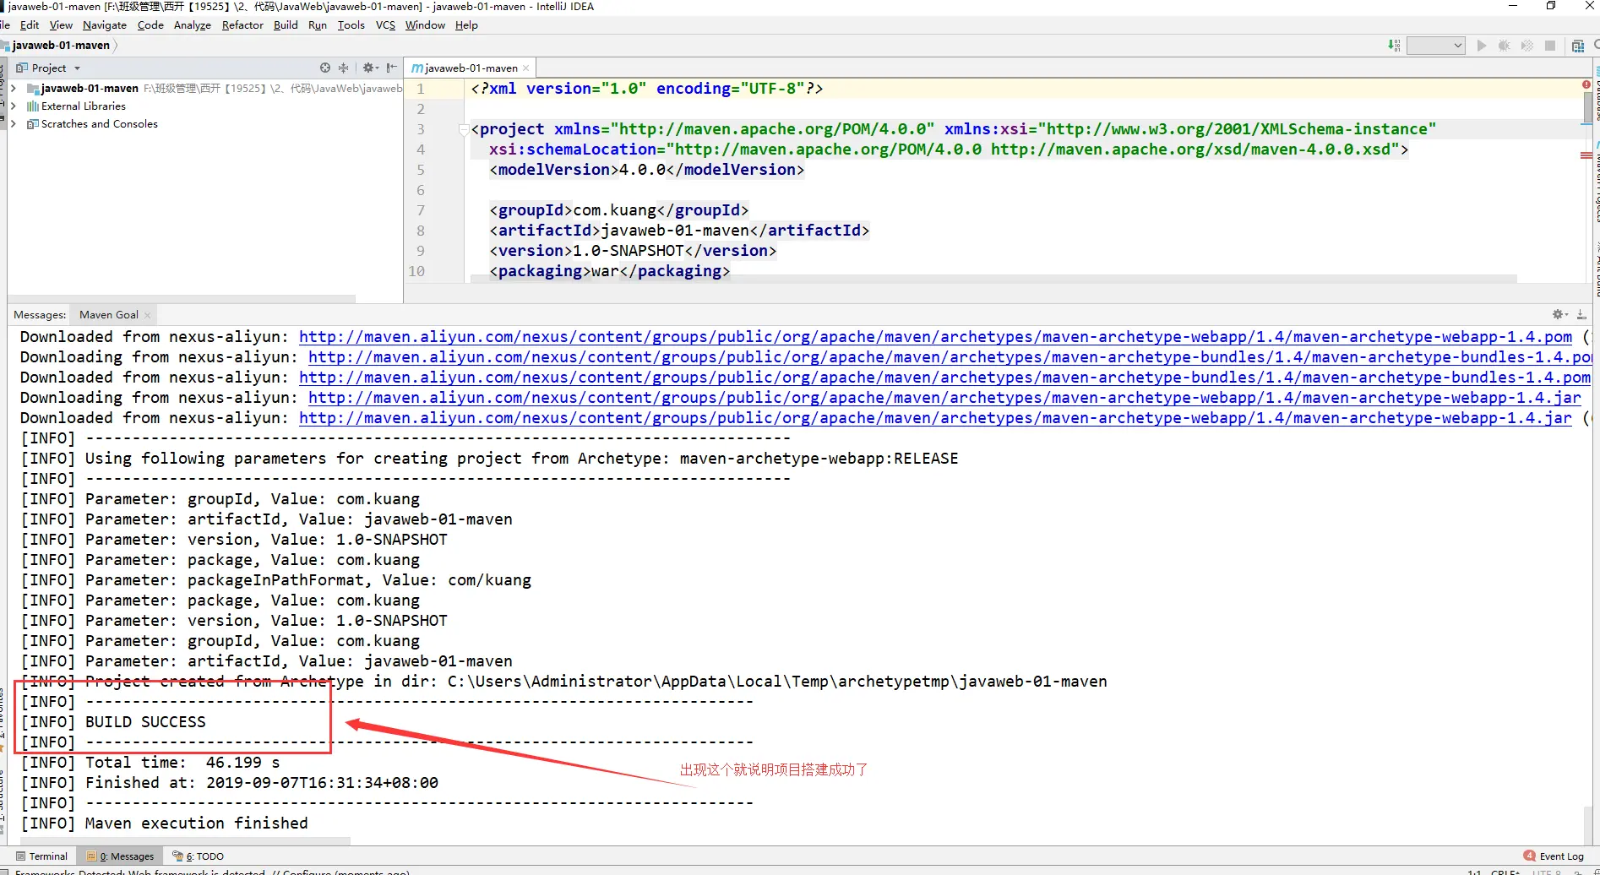This screenshot has height=875, width=1600.
Task: Click the red error indicator in editor
Action: pyautogui.click(x=1586, y=84)
